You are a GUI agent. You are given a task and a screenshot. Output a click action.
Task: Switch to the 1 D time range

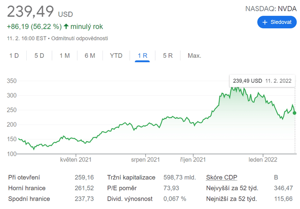(x=14, y=56)
